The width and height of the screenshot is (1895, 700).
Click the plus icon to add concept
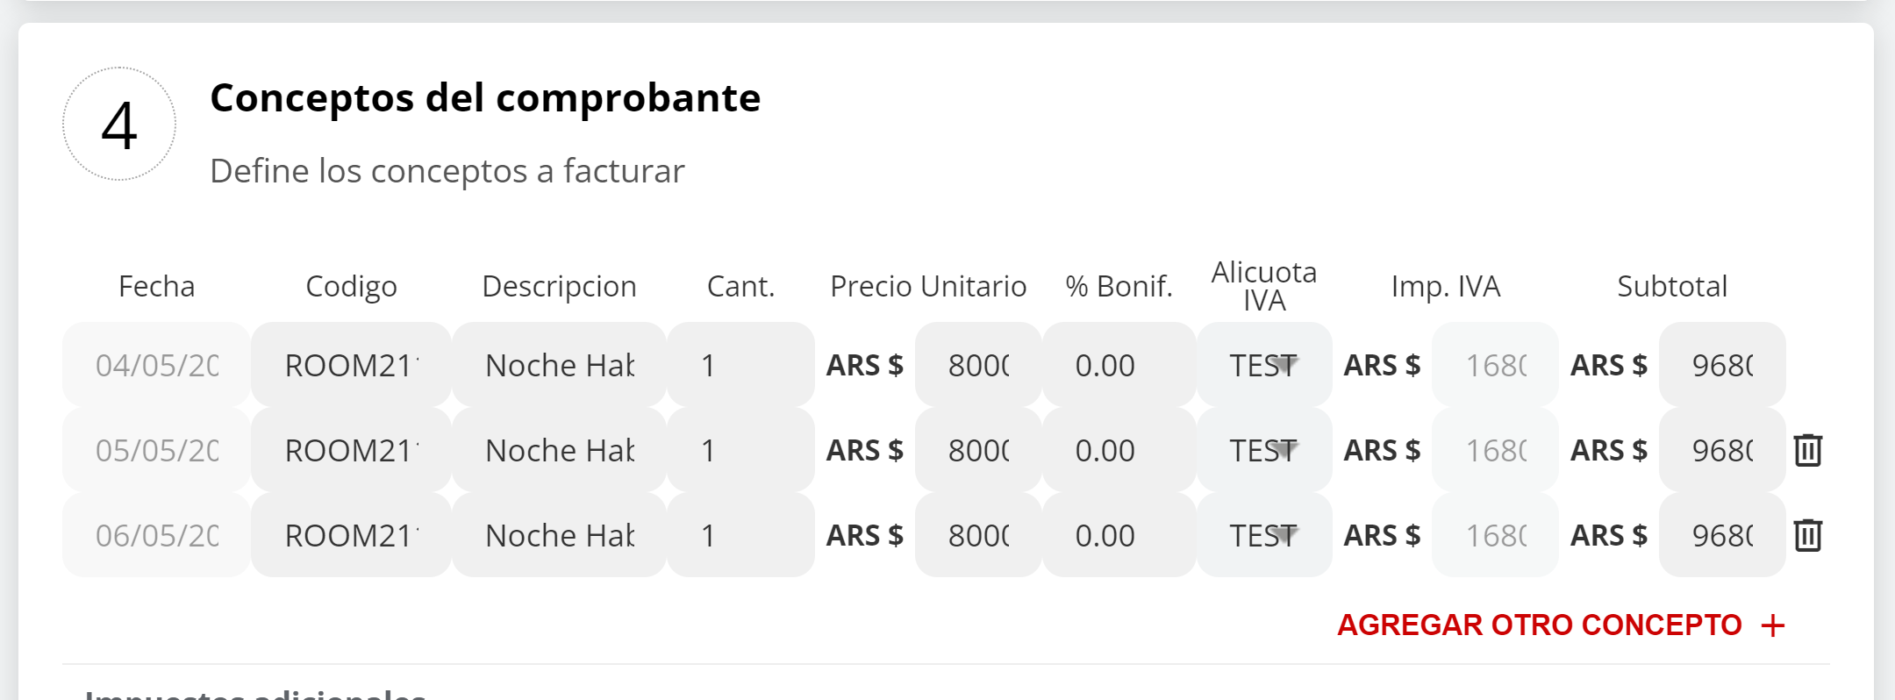pos(1773,625)
